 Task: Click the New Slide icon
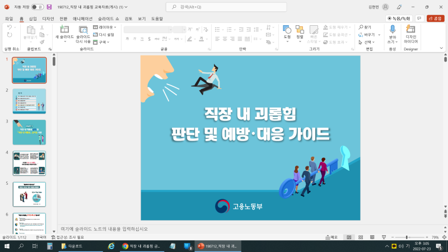pos(64,29)
